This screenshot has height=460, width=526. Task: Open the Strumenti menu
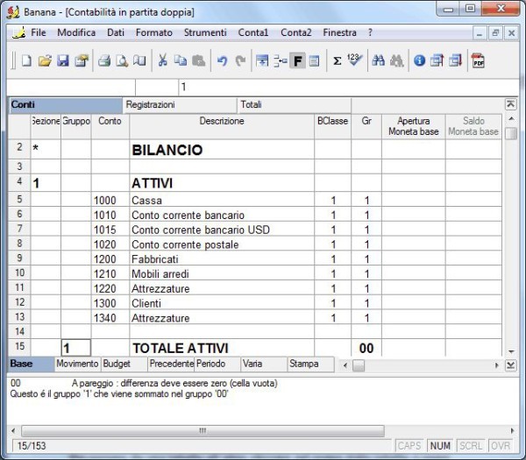(x=205, y=32)
